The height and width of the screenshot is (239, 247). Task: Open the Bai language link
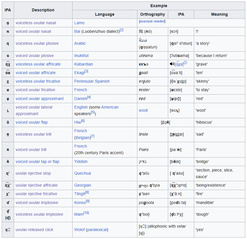coord(77,31)
